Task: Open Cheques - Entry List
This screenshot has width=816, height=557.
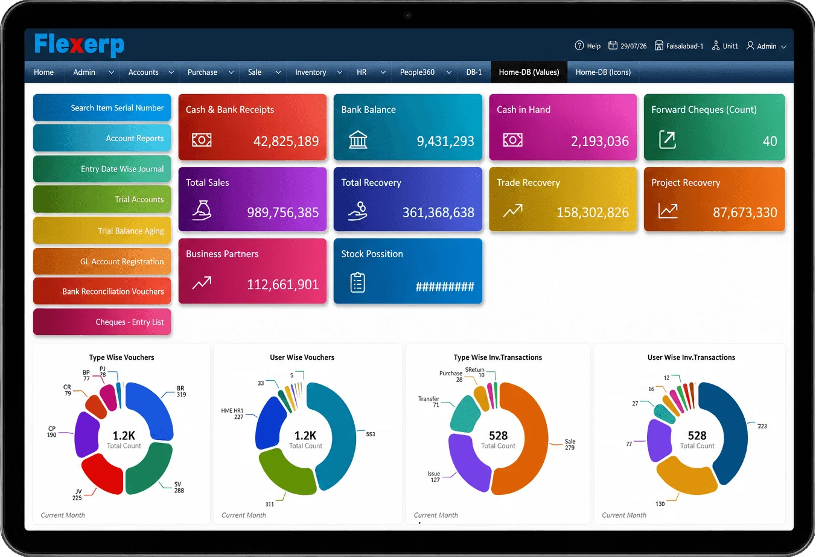Action: pos(102,322)
